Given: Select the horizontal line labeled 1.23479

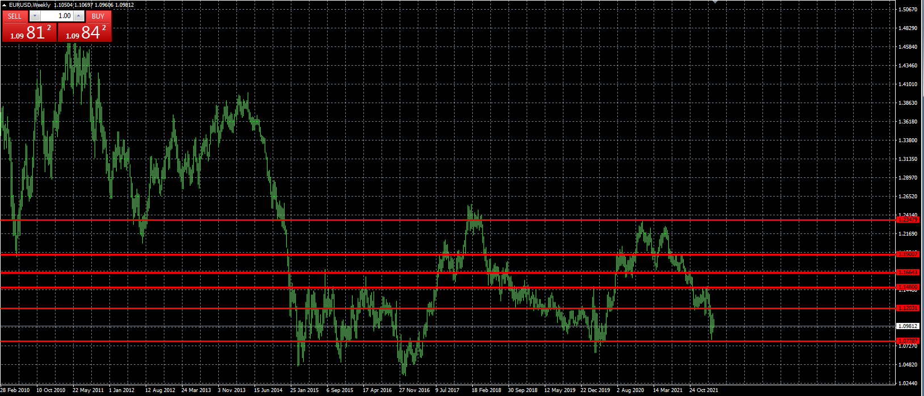Looking at the screenshot, I should 448,220.
